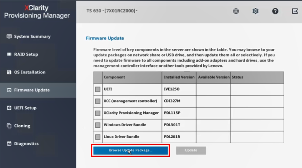Click the Browse Update Package button
302x168 pixels.
(130, 150)
